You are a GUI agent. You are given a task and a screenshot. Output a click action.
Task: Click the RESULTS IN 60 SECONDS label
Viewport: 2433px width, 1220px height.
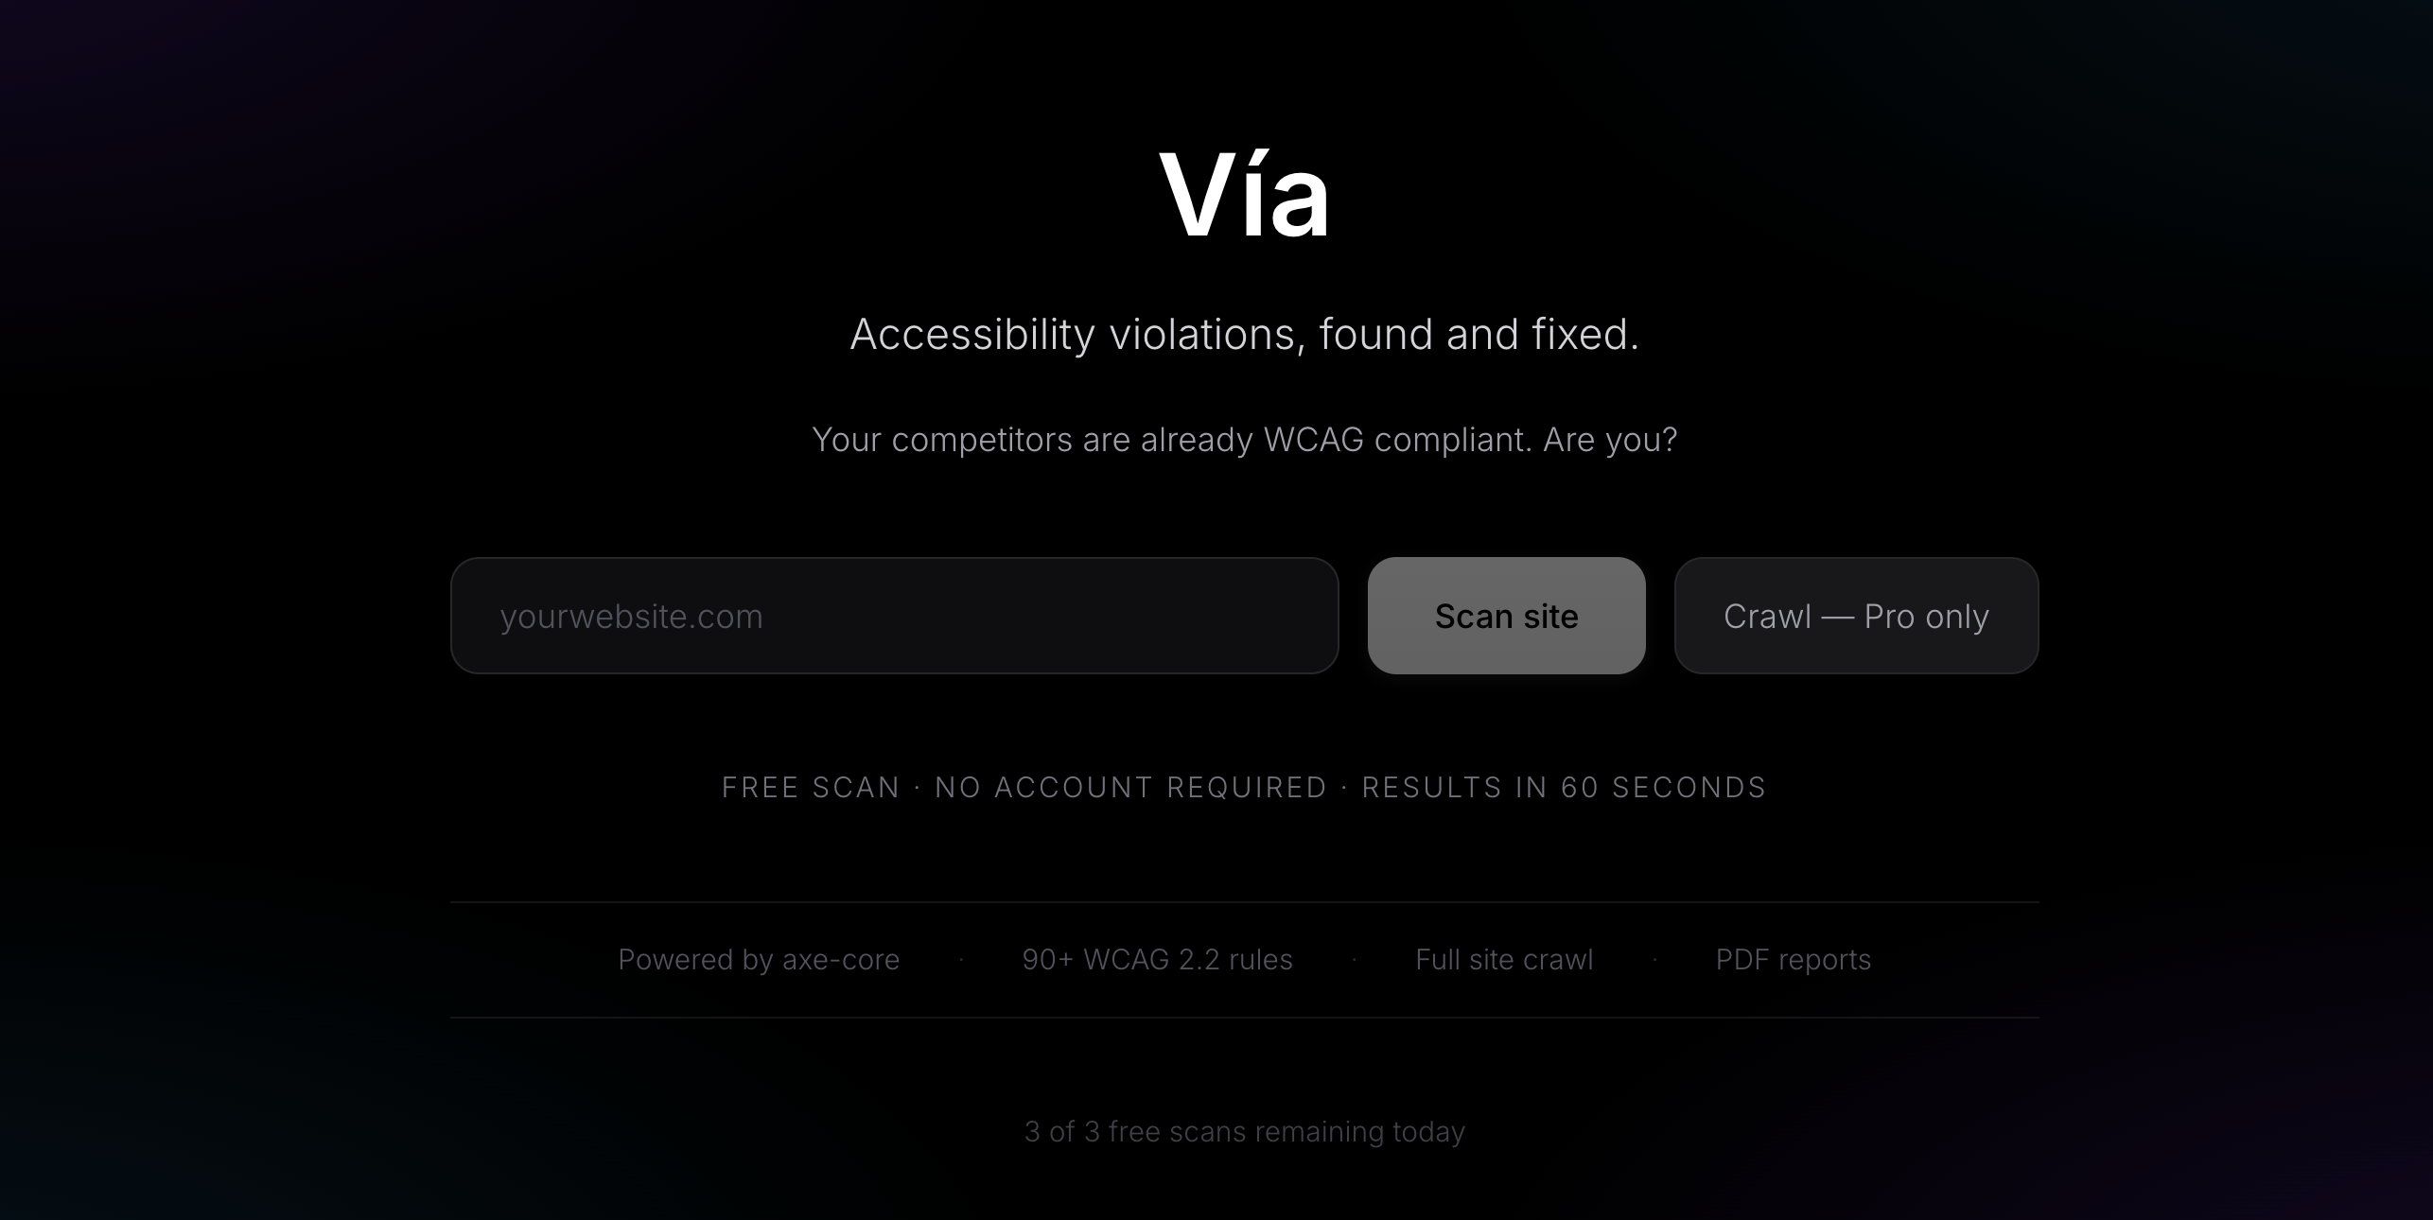(x=1564, y=788)
